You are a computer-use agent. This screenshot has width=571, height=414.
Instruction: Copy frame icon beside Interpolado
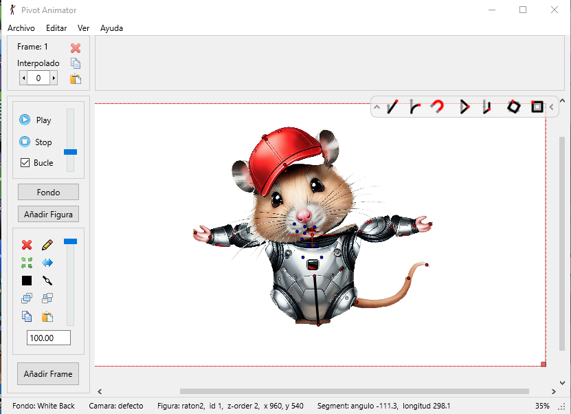pos(76,63)
